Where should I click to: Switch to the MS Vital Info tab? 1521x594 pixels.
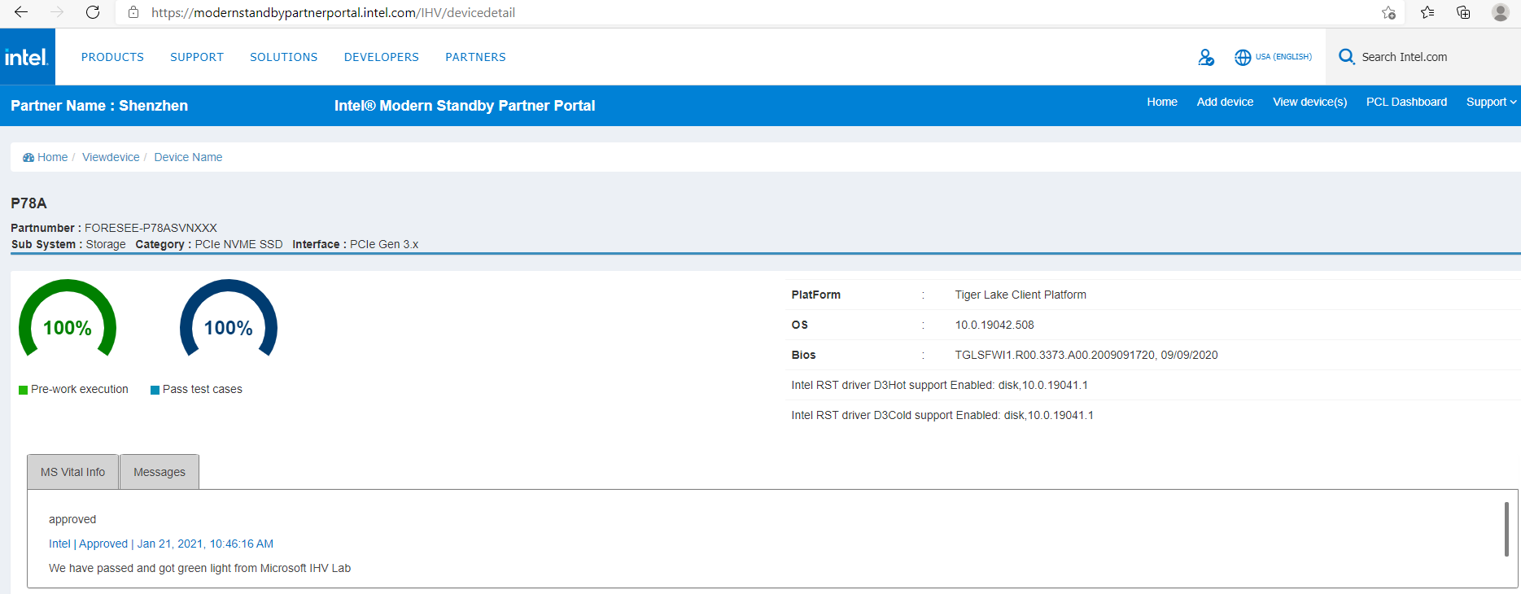[73, 472]
